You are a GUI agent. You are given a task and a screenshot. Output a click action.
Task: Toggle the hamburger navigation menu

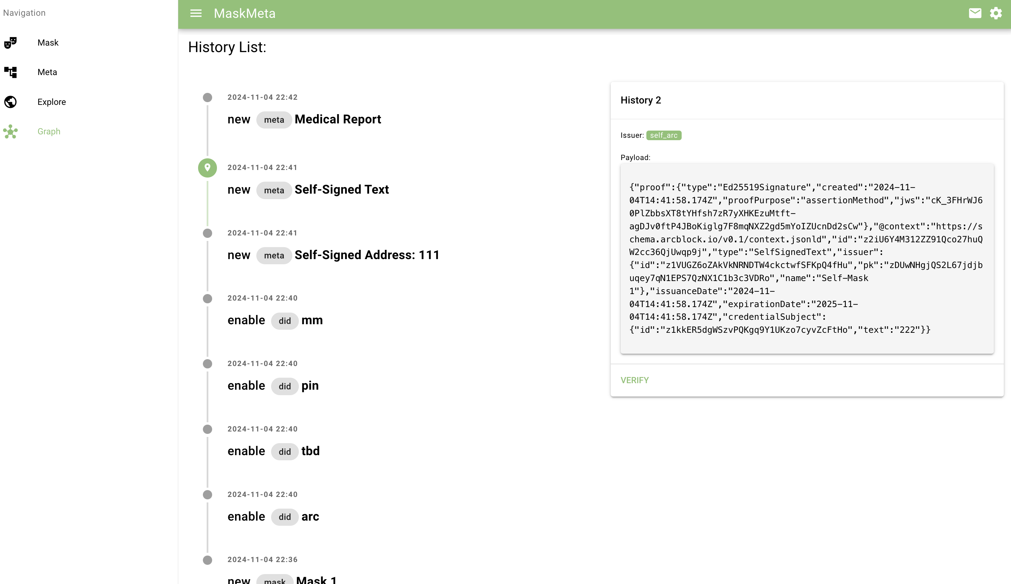click(x=196, y=13)
